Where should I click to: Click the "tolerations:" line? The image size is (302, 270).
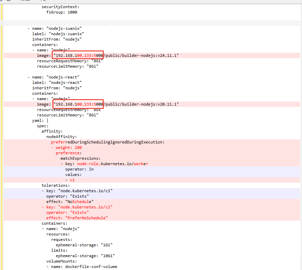pos(56,185)
